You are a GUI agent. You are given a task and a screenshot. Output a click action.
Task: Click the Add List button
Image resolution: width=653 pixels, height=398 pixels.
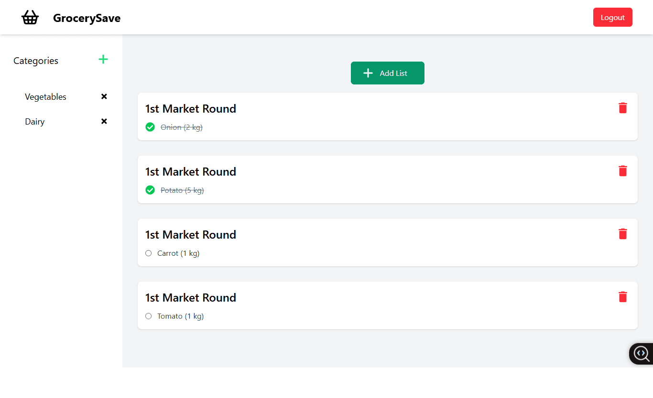click(x=388, y=73)
